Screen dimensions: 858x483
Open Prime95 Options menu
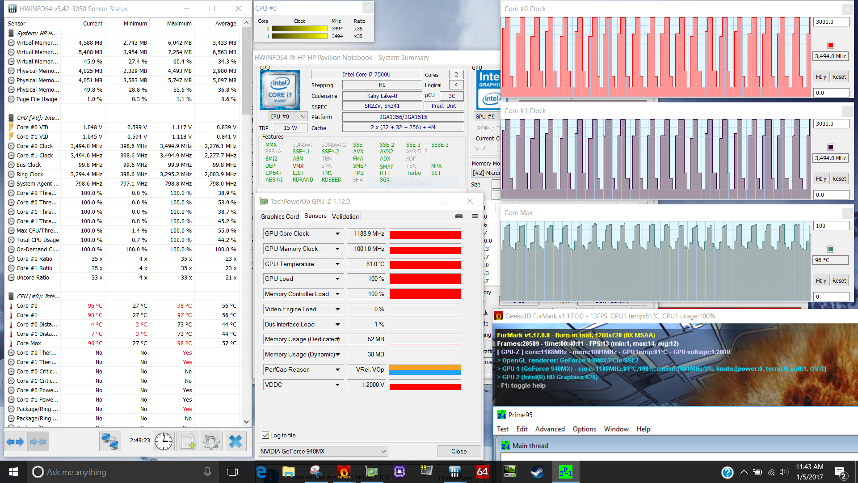coord(584,429)
